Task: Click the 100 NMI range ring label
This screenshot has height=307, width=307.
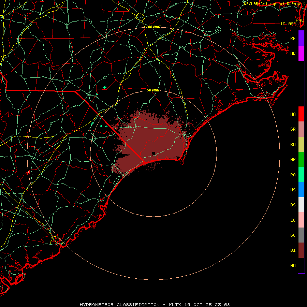Action: click(x=153, y=27)
